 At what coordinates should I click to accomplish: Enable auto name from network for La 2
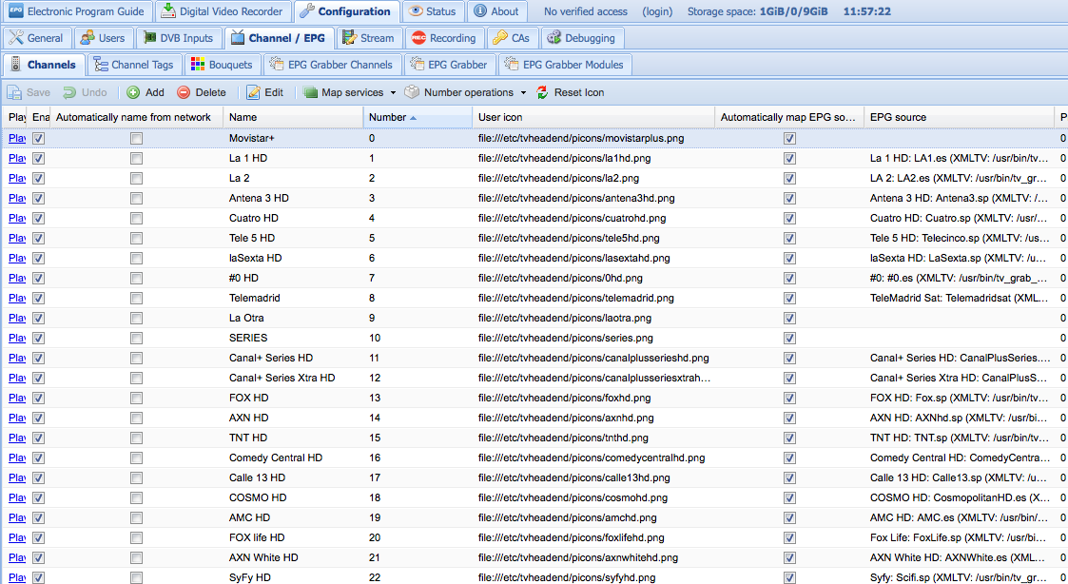point(137,179)
